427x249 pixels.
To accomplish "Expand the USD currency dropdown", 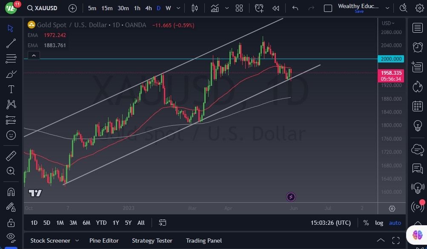I will [388, 23].
